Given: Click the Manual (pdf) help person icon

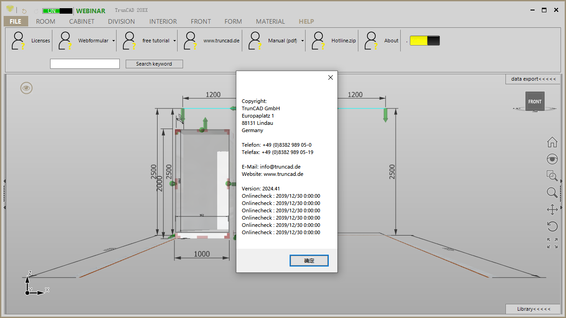Looking at the screenshot, I should (x=255, y=41).
